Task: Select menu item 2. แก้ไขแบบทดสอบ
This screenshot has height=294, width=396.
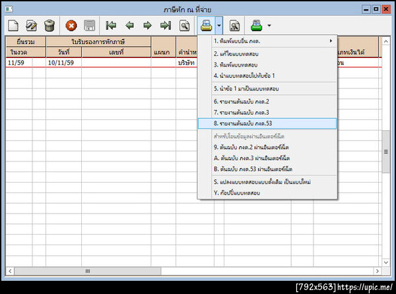Action: pyautogui.click(x=268, y=53)
